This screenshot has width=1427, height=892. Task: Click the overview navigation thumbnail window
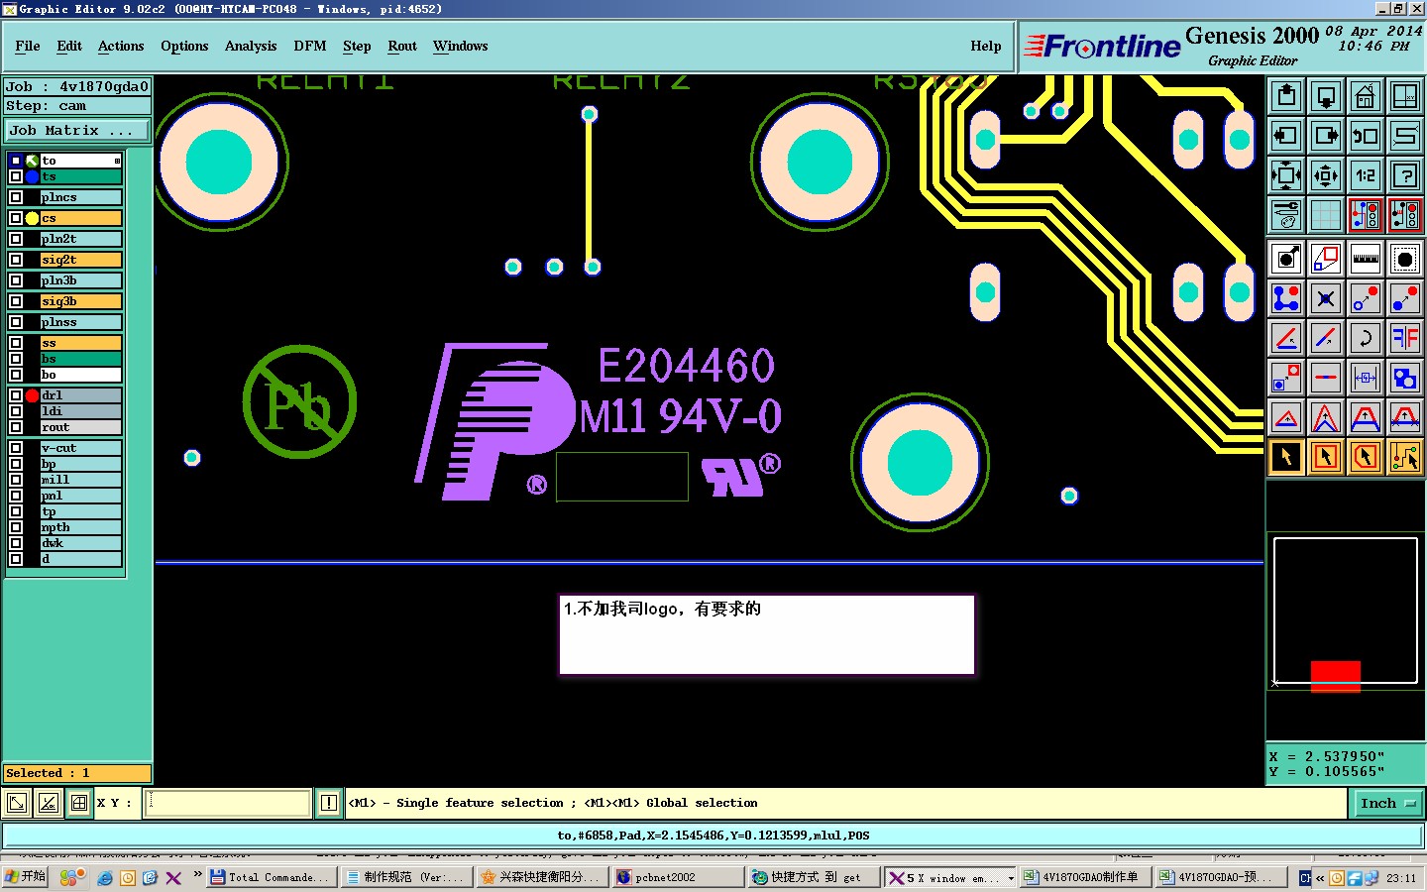pos(1345,612)
